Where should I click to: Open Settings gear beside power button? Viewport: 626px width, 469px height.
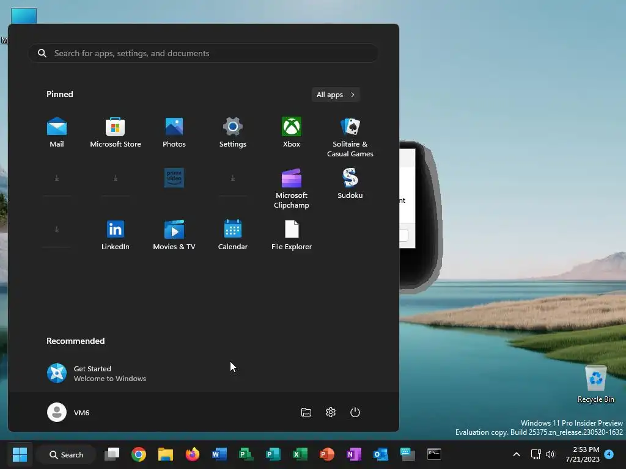pos(331,412)
